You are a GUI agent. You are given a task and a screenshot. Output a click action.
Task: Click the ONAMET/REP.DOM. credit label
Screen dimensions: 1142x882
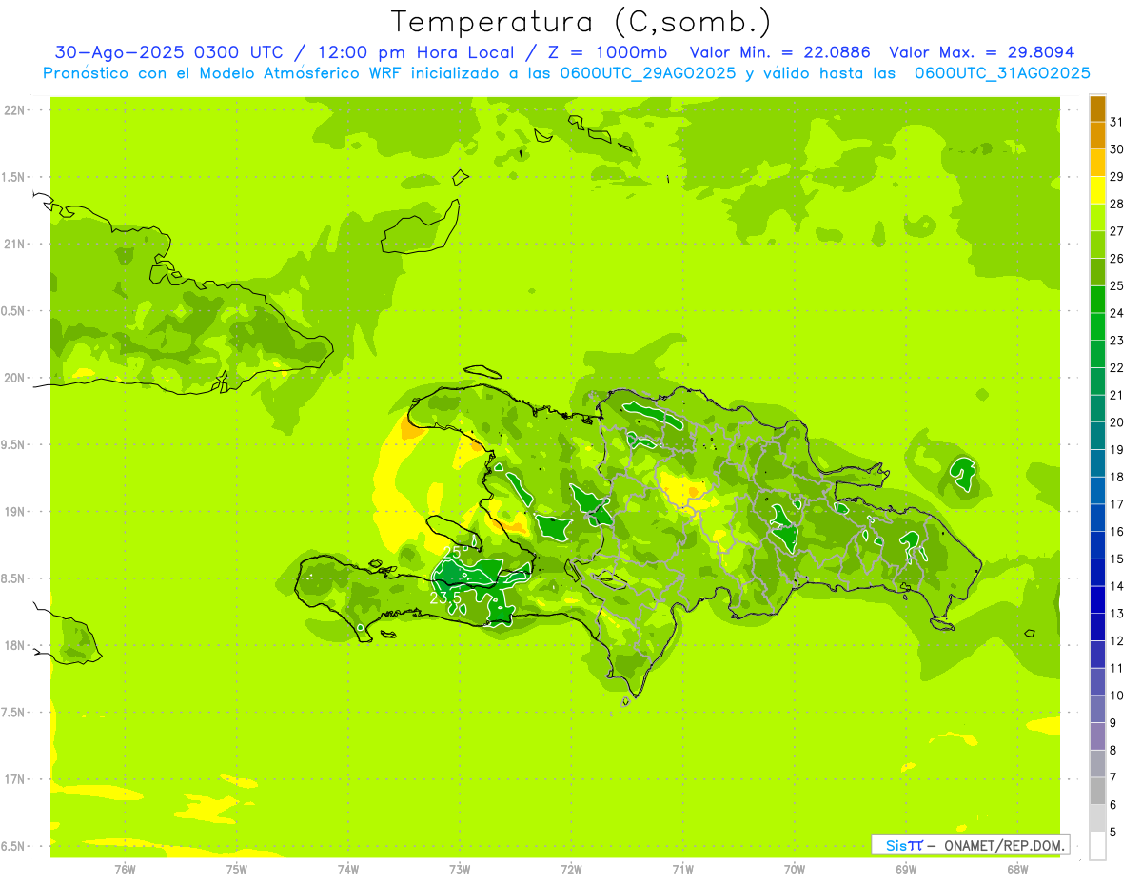[1004, 845]
